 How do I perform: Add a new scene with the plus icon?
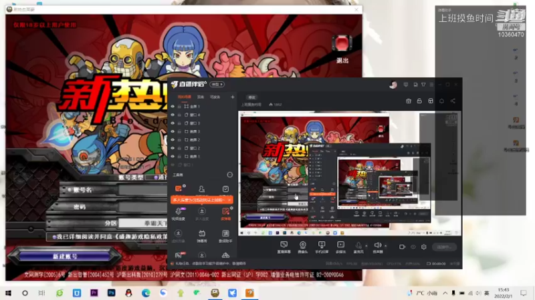pos(232,97)
